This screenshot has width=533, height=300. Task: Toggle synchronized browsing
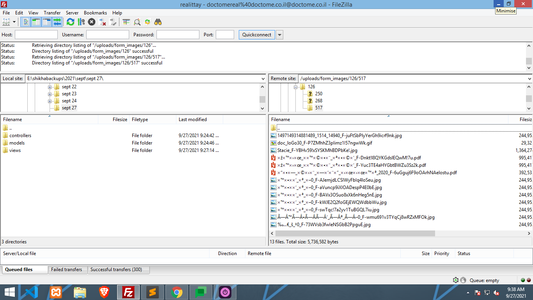[147, 22]
